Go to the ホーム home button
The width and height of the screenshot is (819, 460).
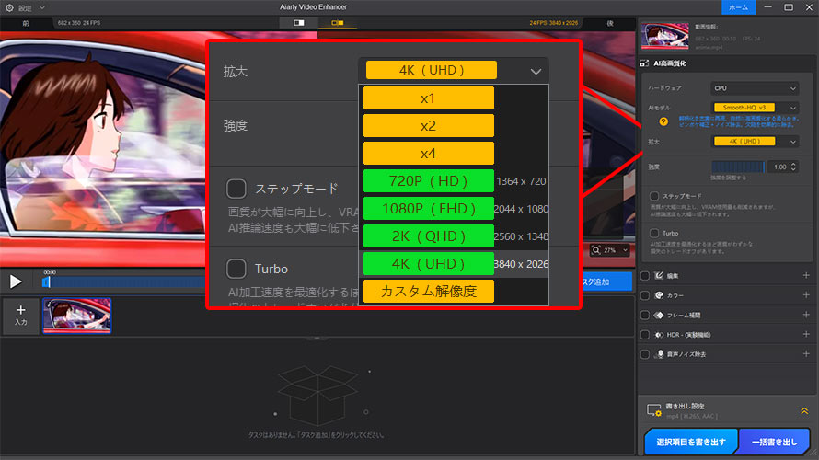[738, 7]
